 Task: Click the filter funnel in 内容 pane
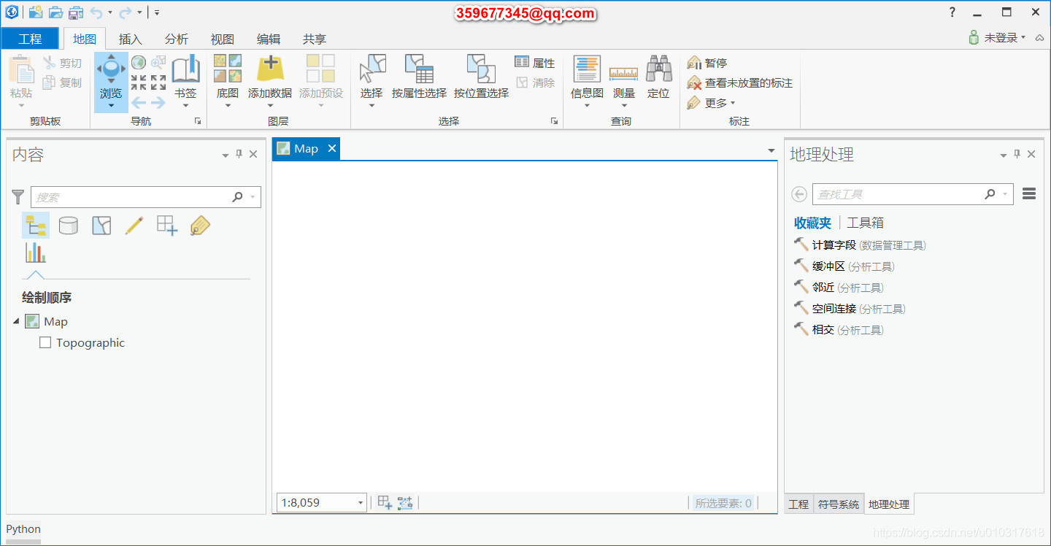click(x=18, y=197)
